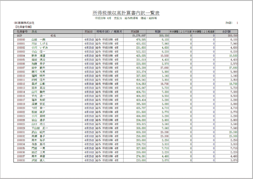
Task: Click the report title 所得税徴収高計算書内訳一覧表
Action: point(126,13)
